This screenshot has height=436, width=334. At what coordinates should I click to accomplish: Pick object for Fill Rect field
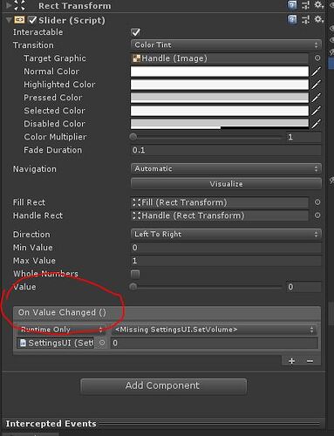(317, 202)
